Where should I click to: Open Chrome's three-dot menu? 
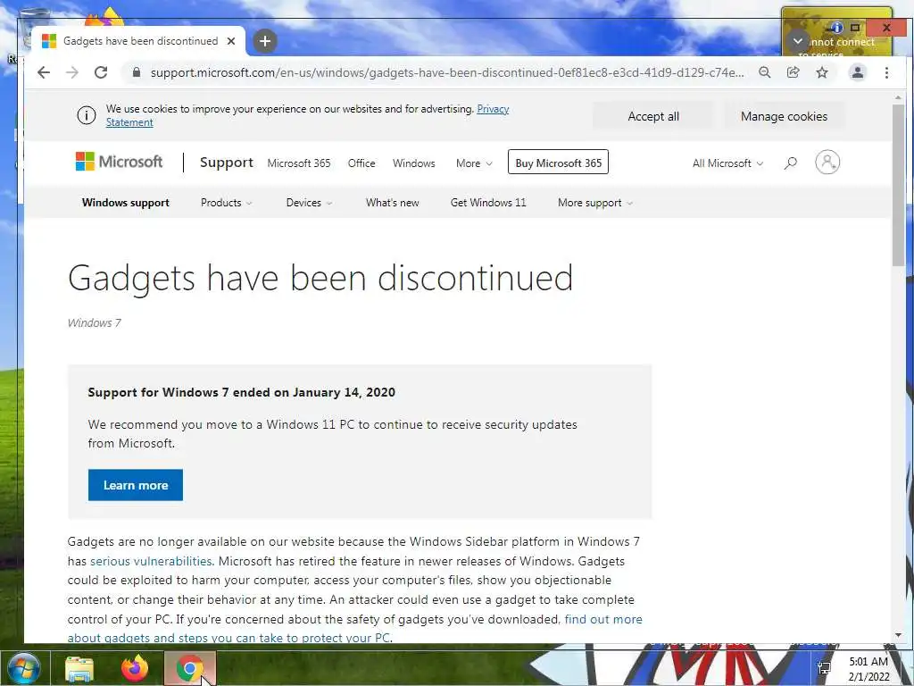pyautogui.click(x=886, y=72)
